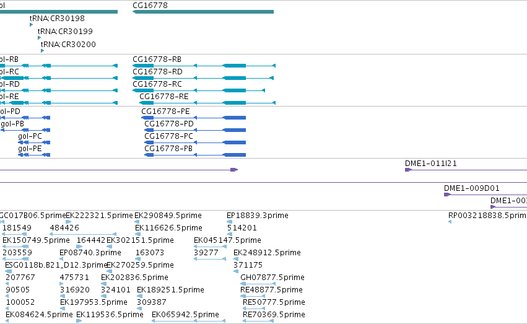Viewport: 527px width, 324px height.
Task: Click the tRNA:CR30200 arrow glyph
Action: click(42, 51)
